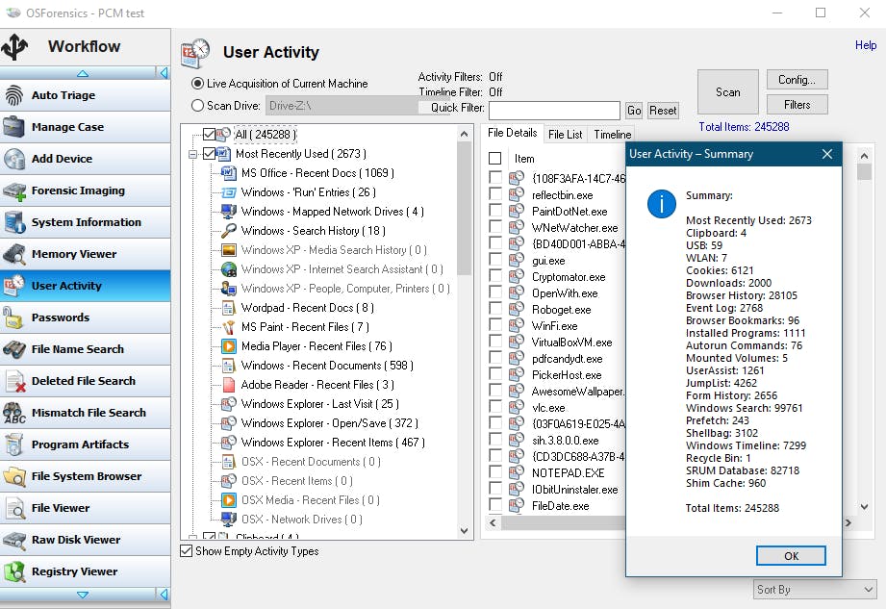Select Windows - Recent Documents tree entry
Viewport: 886px width, 609px height.
click(327, 365)
